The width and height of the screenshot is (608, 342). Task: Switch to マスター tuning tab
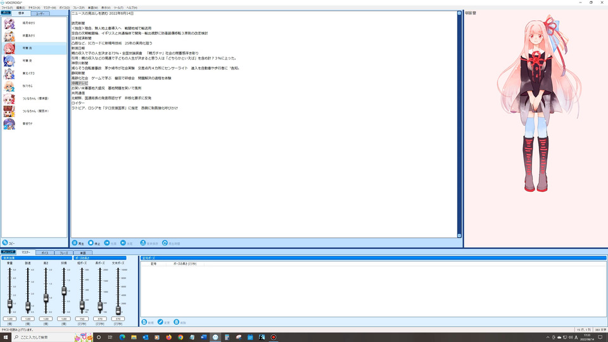pyautogui.click(x=25, y=253)
